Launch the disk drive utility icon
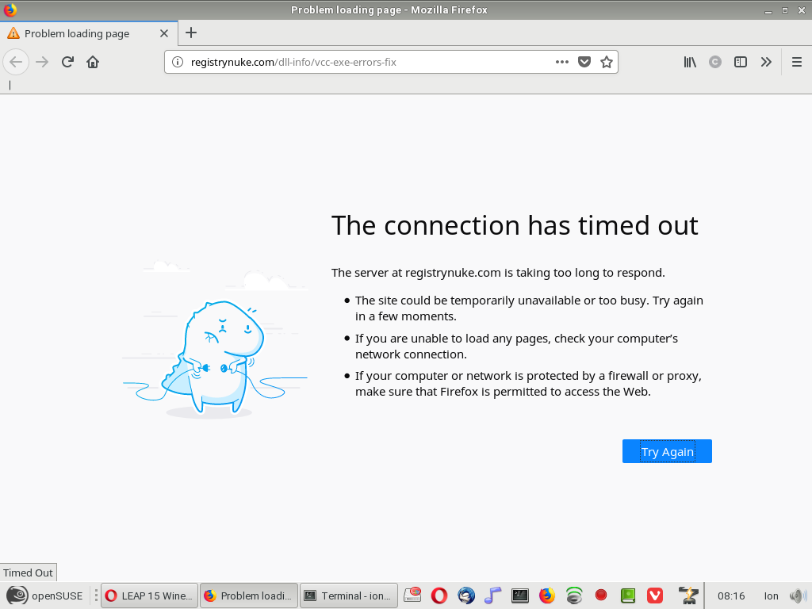Image resolution: width=812 pixels, height=609 pixels. click(412, 596)
